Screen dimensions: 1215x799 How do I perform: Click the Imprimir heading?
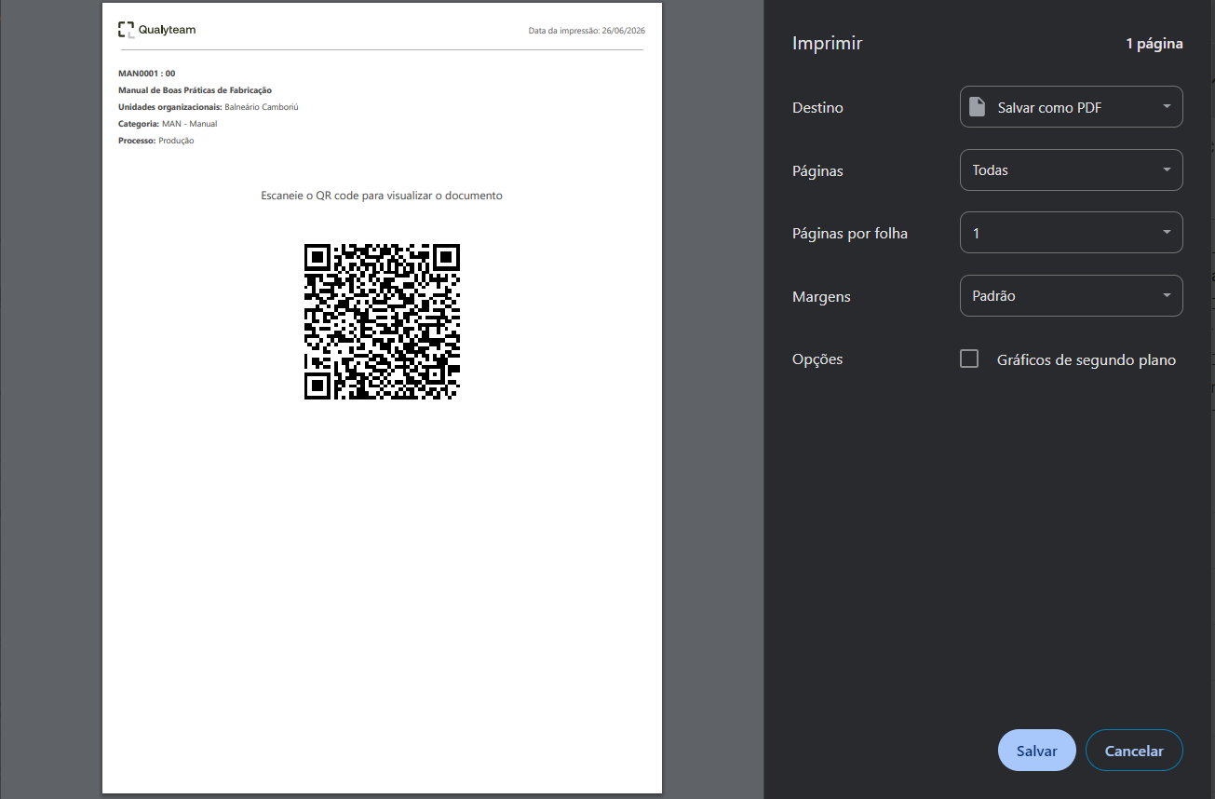pos(827,43)
